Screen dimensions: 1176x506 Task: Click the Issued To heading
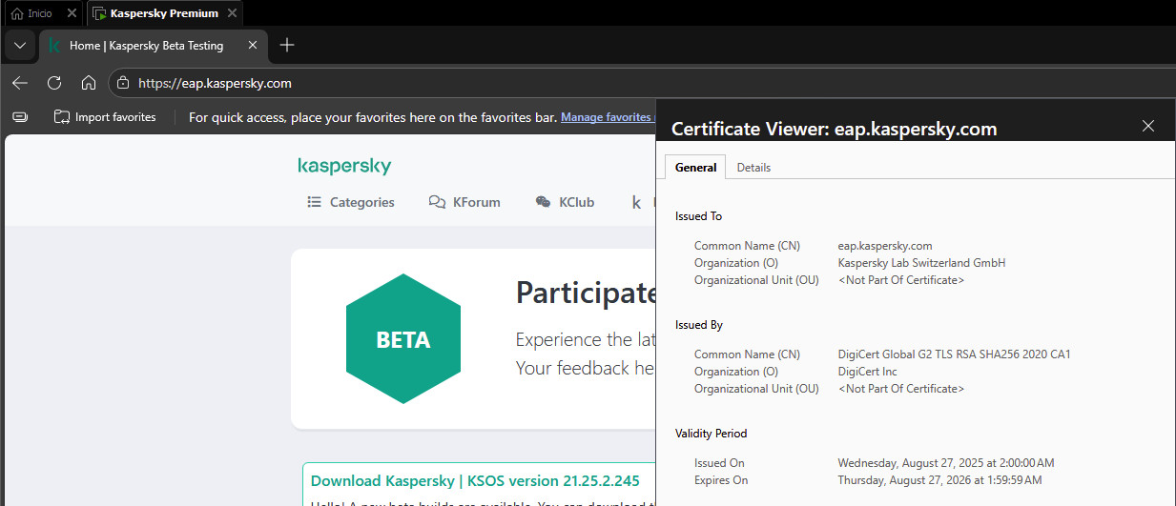pos(698,216)
